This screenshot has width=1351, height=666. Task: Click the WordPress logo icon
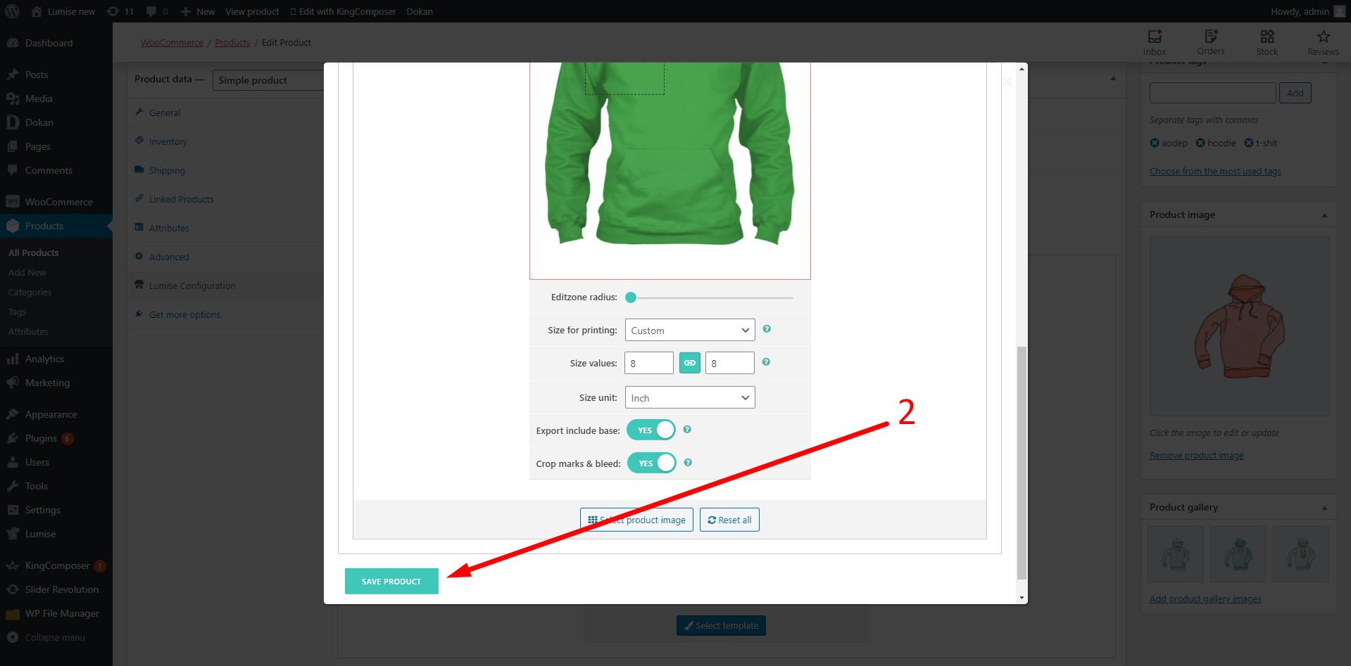[12, 11]
